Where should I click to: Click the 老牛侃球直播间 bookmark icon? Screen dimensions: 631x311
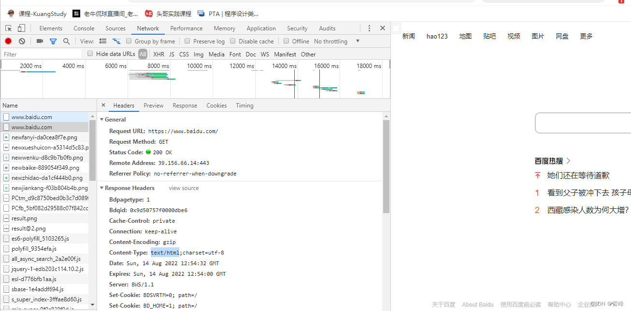point(76,14)
